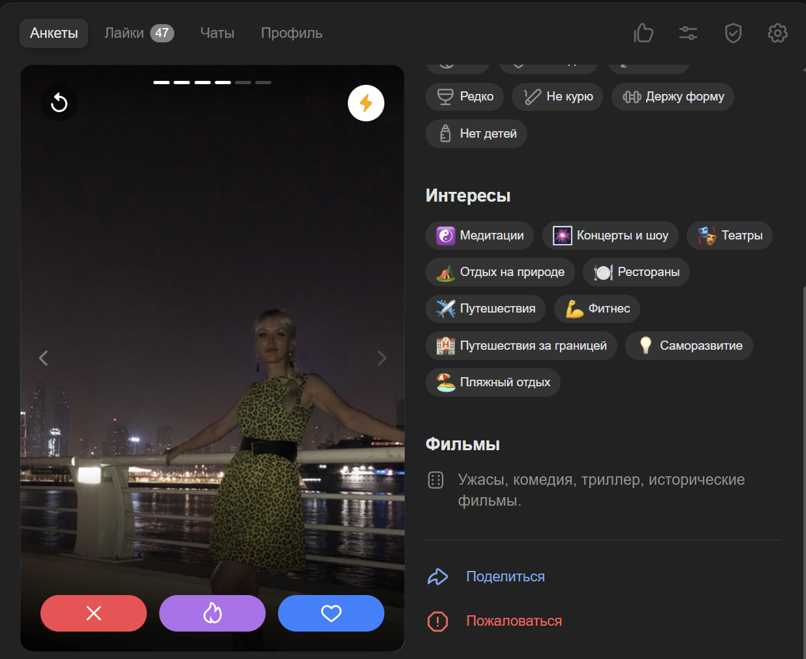Click the Поделиться link
The height and width of the screenshot is (659, 806).
pos(504,577)
